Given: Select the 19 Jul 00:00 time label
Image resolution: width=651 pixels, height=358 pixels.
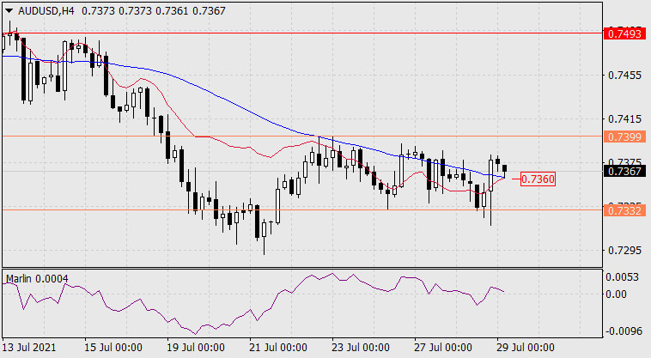Looking at the screenshot, I should point(196,347).
